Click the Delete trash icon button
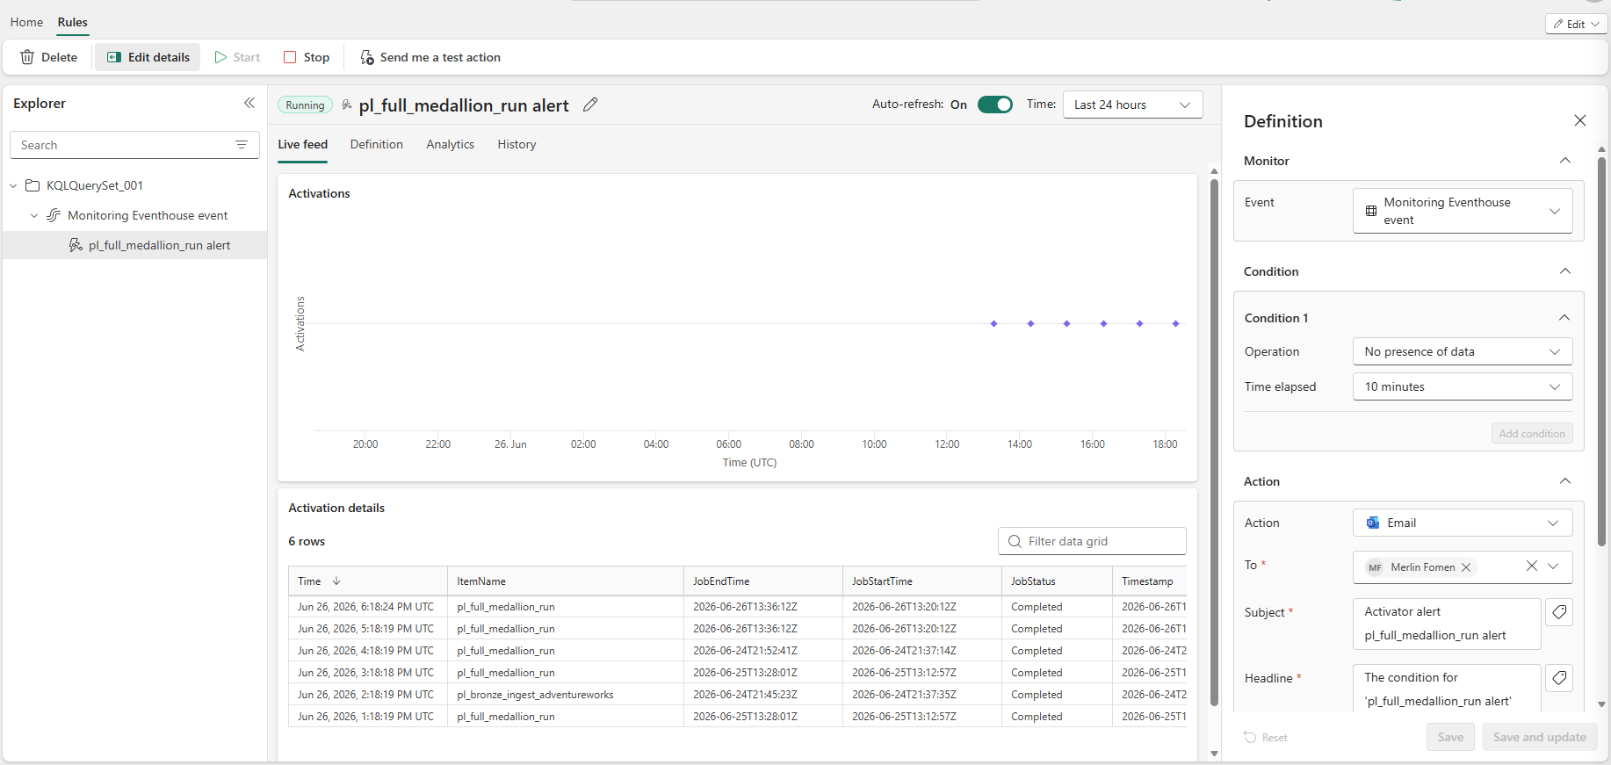 click(x=48, y=57)
